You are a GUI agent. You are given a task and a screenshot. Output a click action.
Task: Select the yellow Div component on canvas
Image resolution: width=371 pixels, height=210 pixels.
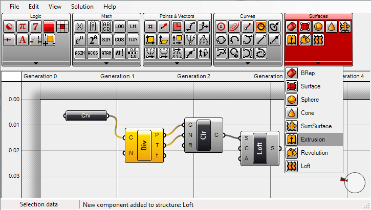coord(144,145)
